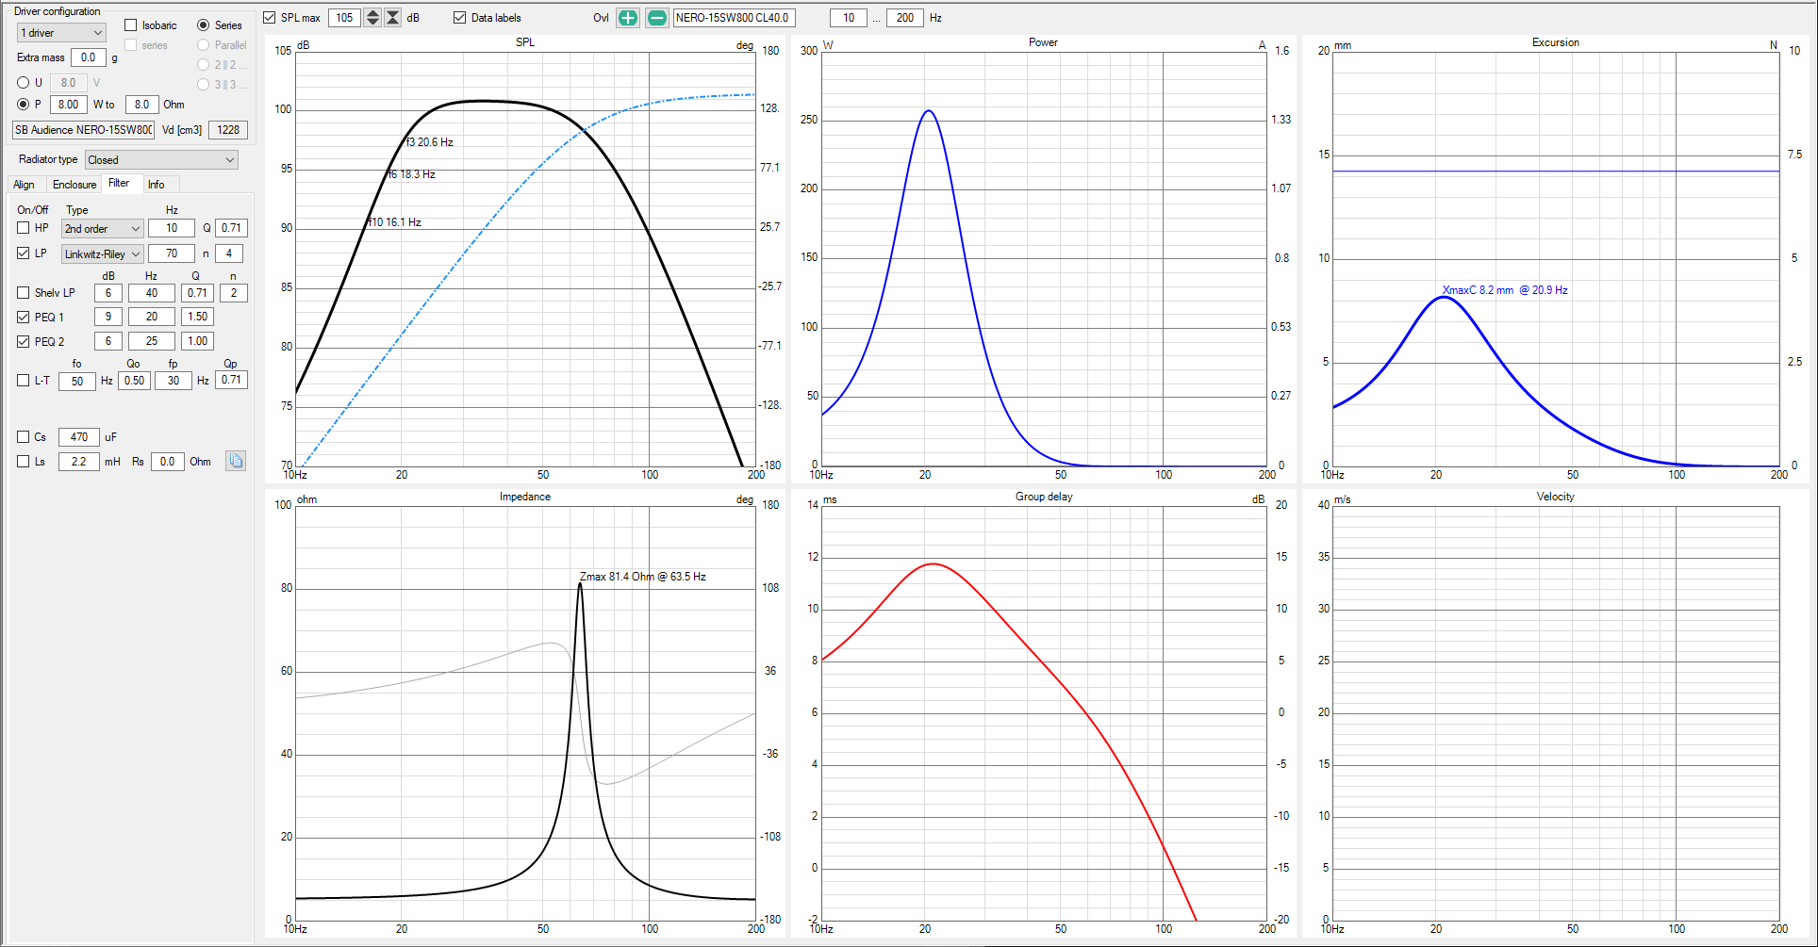Edit the Rs 0.0 Ohm field
The image size is (1818, 947).
[x=167, y=462]
